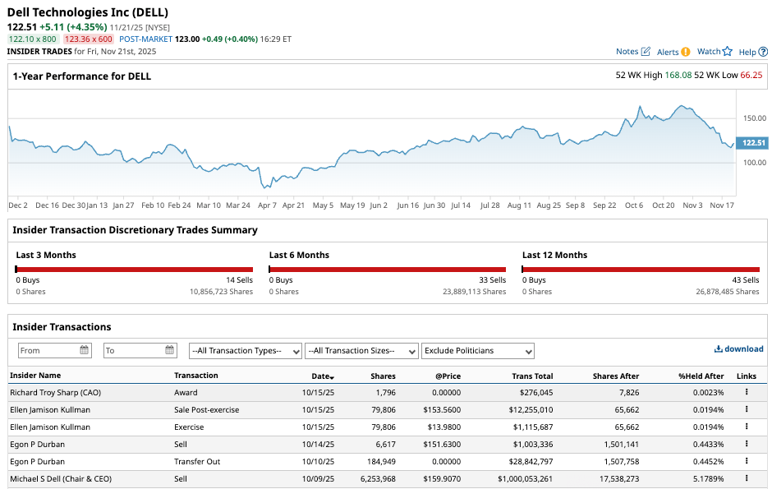This screenshot has width=772, height=489.
Task: Open the Help question mark icon
Action: pos(763,52)
